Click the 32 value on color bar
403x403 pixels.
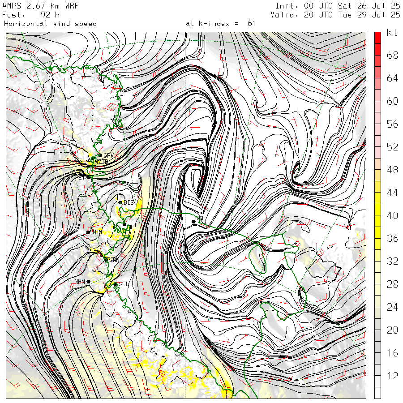[392, 262]
